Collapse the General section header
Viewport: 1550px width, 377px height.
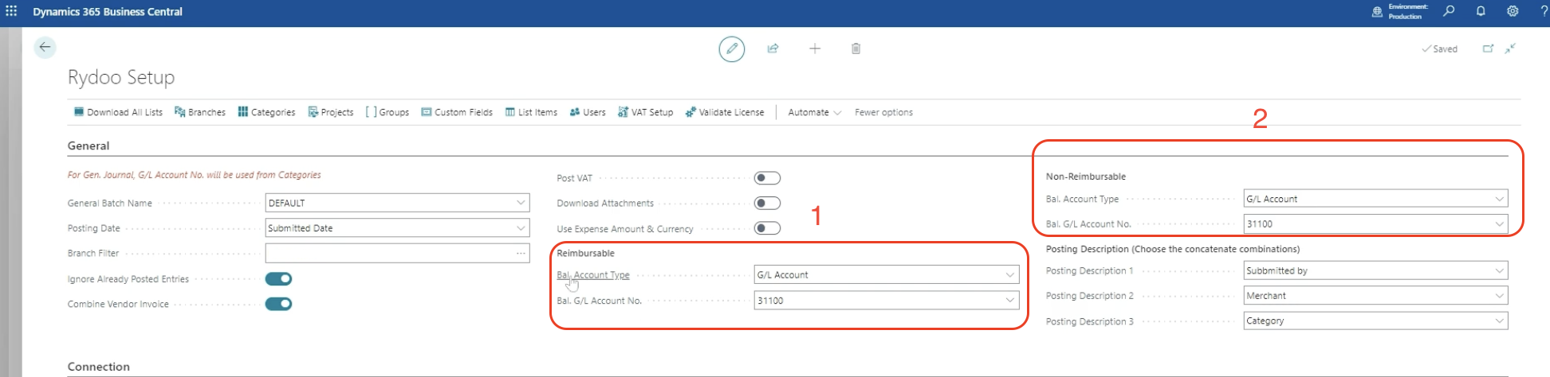[x=89, y=146]
